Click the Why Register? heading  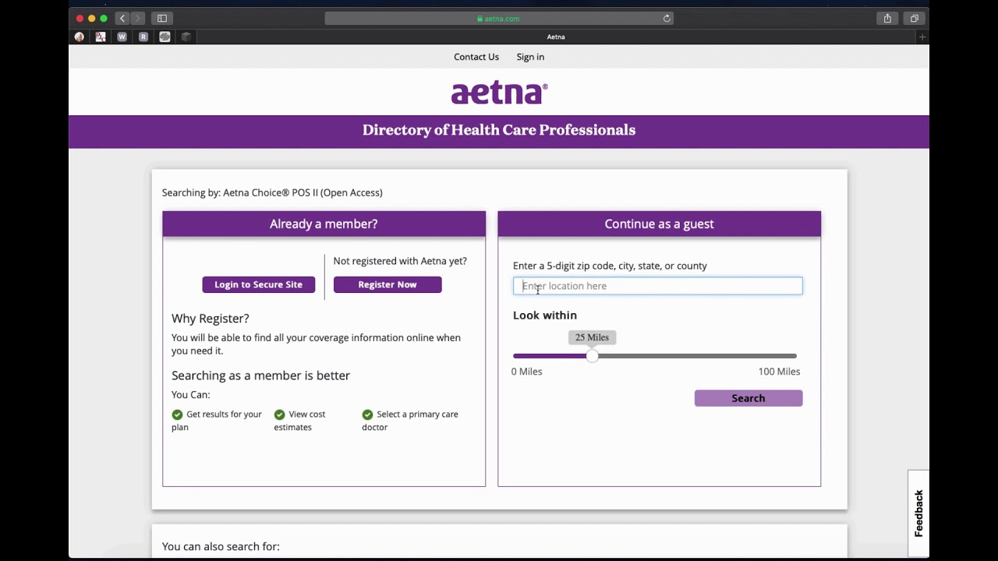[x=211, y=319]
